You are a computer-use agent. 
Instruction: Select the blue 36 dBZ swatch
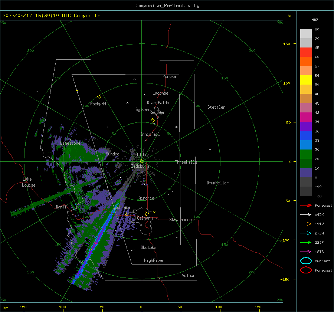(306, 135)
